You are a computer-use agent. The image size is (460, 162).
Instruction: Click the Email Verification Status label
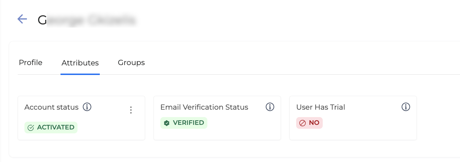coord(204,107)
